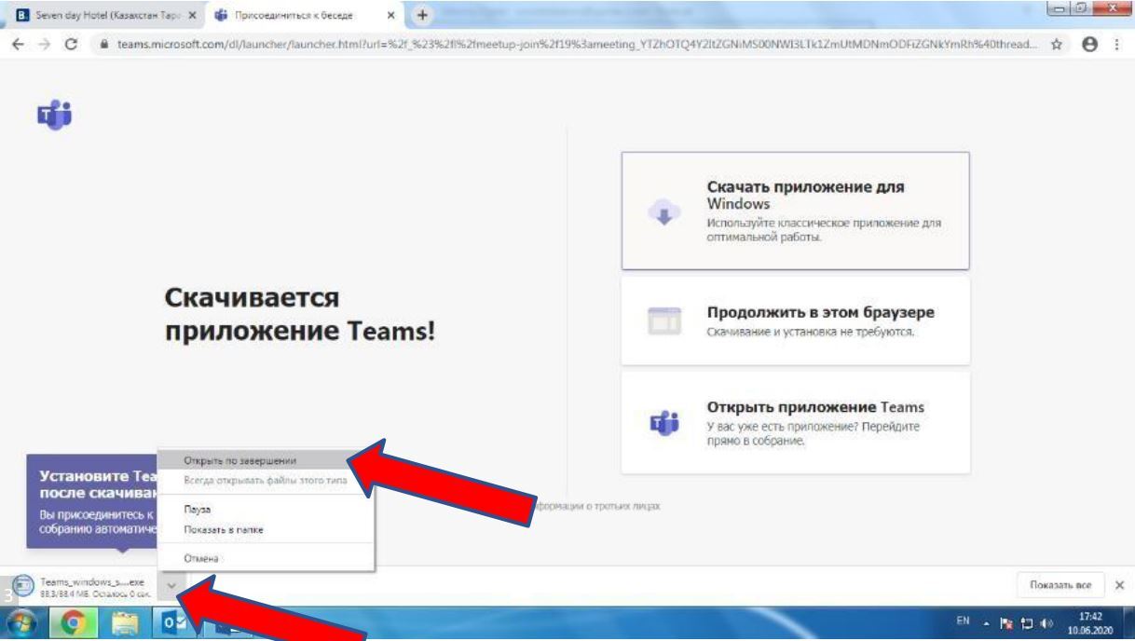Open the Windows Start button
This screenshot has width=1135, height=641.
click(x=21, y=623)
